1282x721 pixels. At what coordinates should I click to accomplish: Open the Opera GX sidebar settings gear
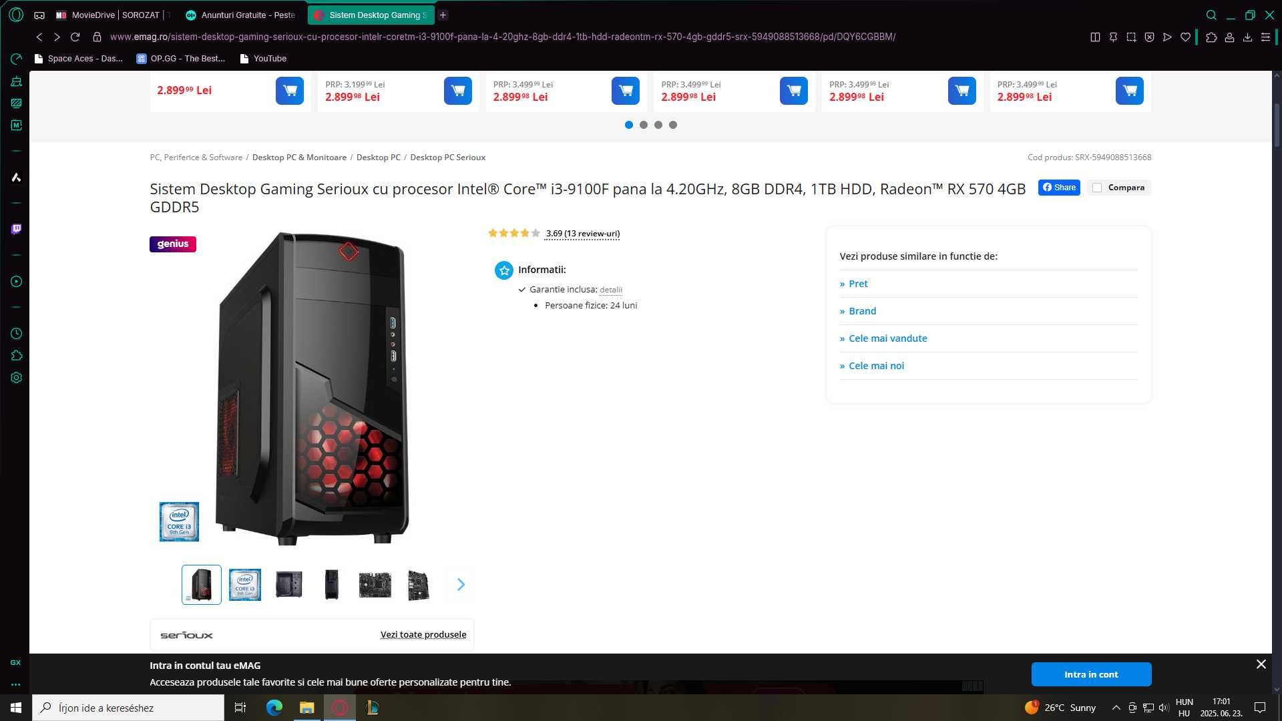point(17,378)
